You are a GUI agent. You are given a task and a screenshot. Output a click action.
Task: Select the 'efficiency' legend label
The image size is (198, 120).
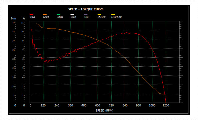102,17
